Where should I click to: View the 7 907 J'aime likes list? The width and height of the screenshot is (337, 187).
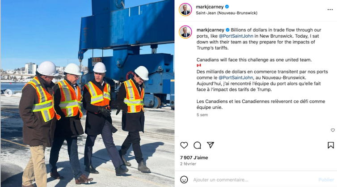[x=194, y=157]
